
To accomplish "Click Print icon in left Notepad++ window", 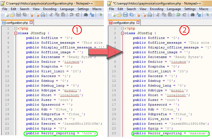I will 43,15.
